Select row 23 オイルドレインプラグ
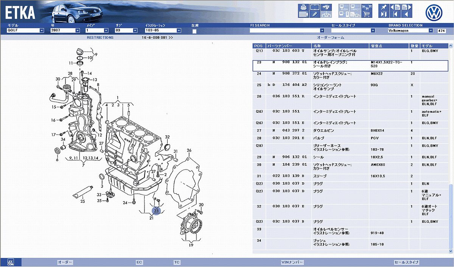454x267 pixels. click(x=350, y=66)
